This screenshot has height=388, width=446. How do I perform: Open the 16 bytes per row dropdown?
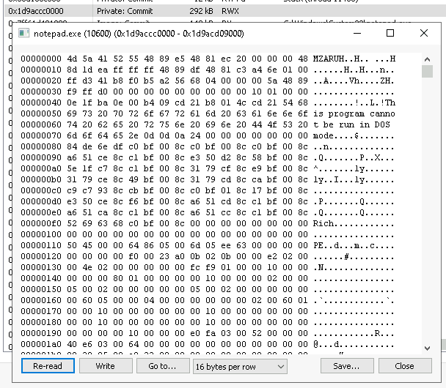pos(239,366)
